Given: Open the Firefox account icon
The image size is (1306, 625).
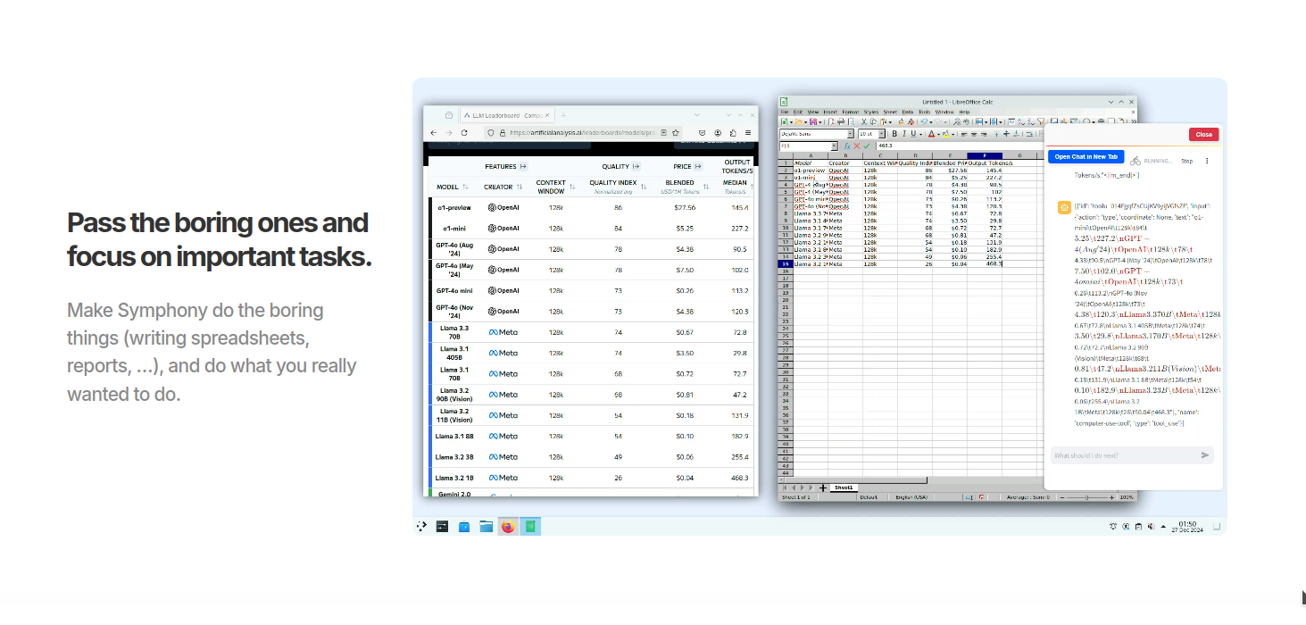Looking at the screenshot, I should (718, 133).
